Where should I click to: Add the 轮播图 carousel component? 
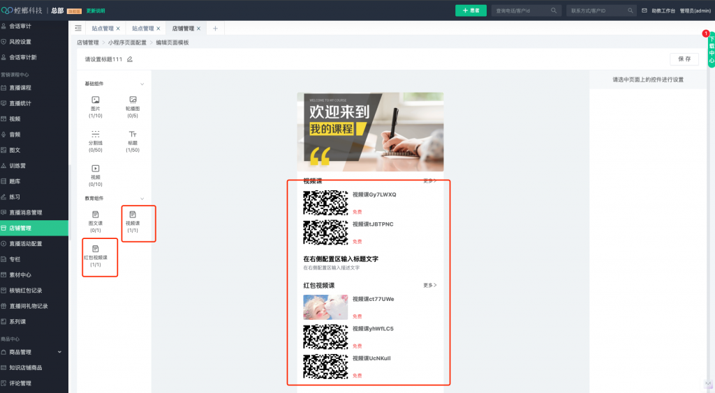click(133, 107)
